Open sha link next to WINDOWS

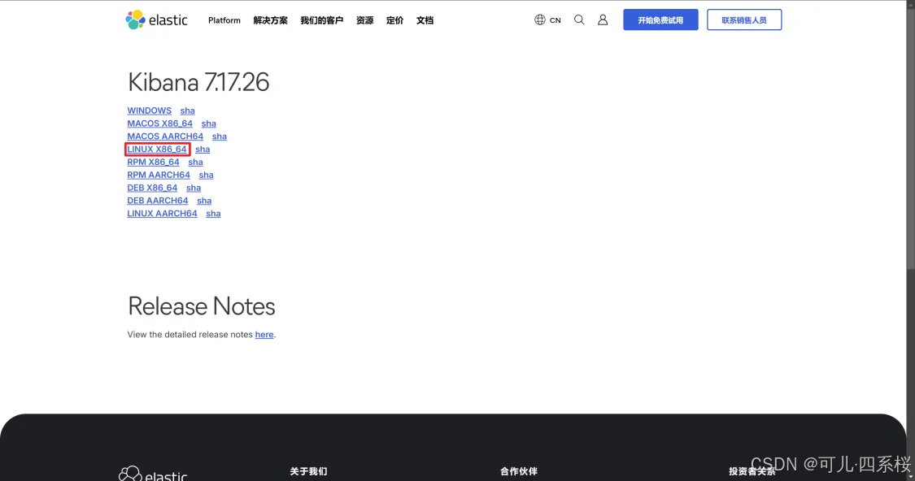(187, 110)
